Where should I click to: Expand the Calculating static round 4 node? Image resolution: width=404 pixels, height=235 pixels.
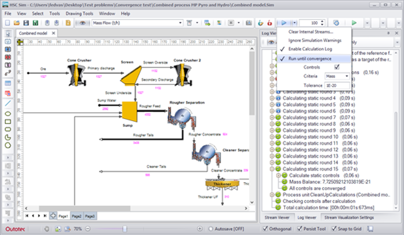point(272,98)
